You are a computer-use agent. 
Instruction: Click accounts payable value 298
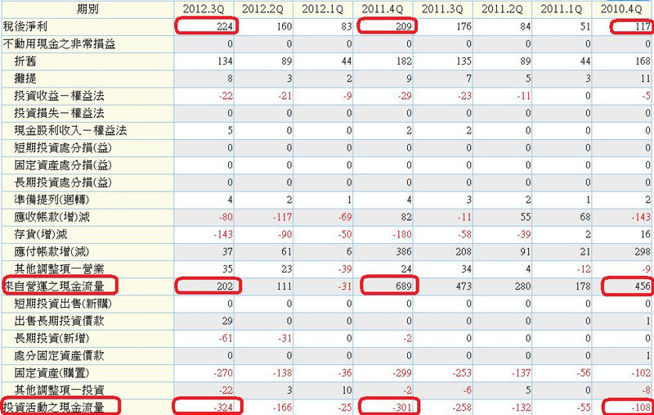point(643,252)
